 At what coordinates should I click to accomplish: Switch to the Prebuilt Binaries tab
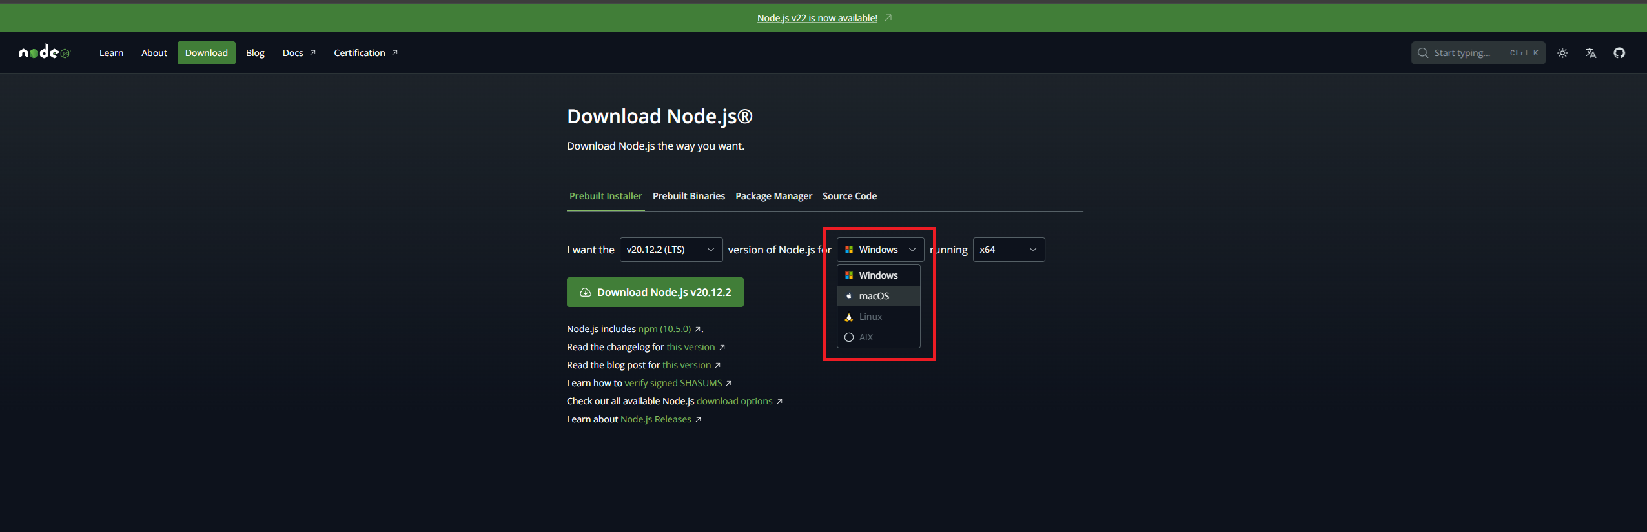(688, 196)
